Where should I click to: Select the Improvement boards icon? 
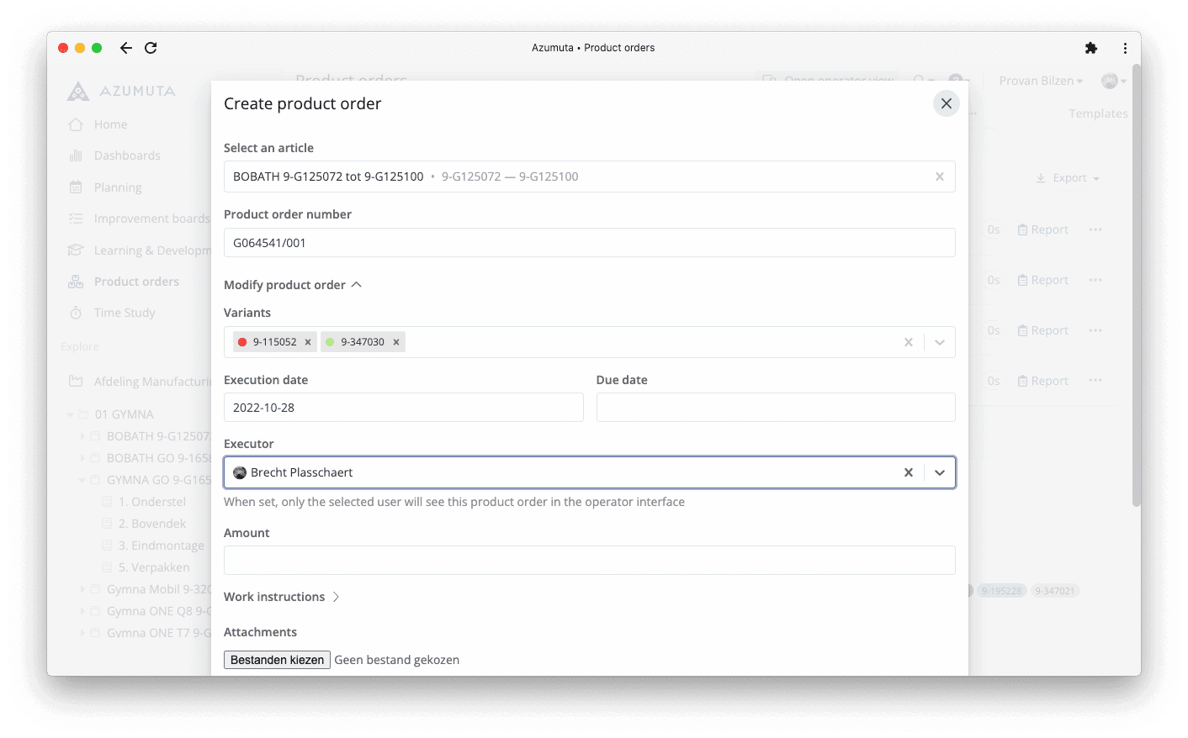point(75,218)
